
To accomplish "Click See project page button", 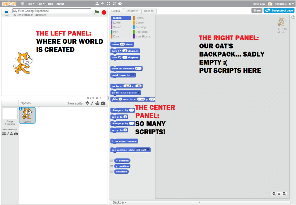I will [x=279, y=10].
